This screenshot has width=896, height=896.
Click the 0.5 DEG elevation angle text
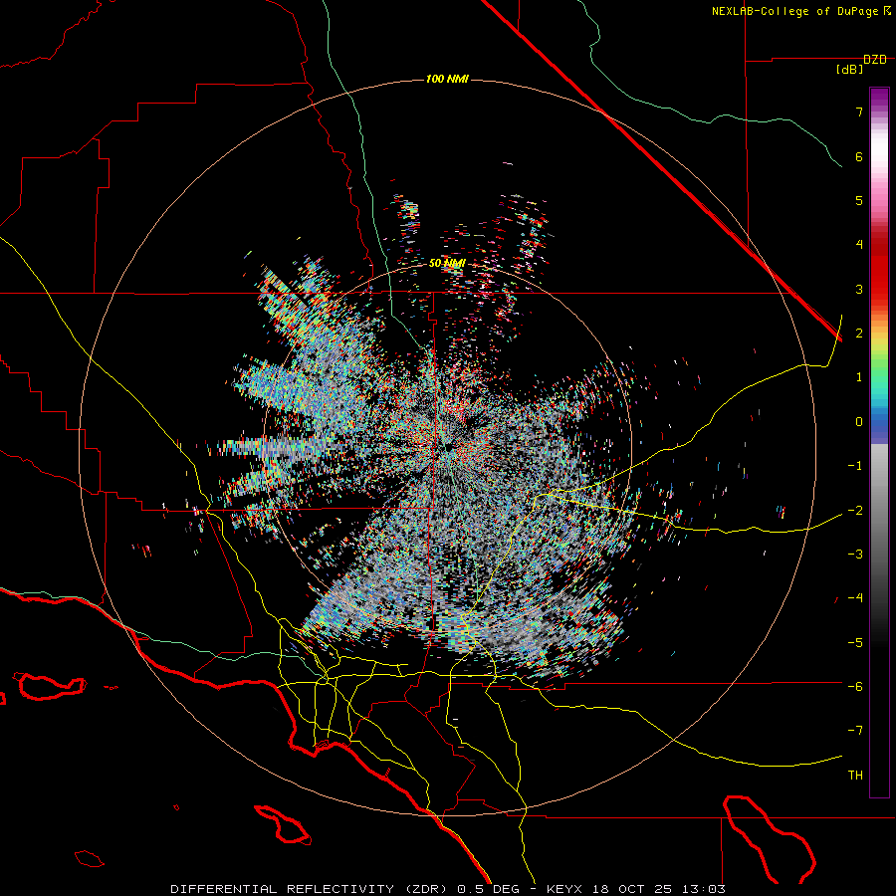tap(488, 889)
